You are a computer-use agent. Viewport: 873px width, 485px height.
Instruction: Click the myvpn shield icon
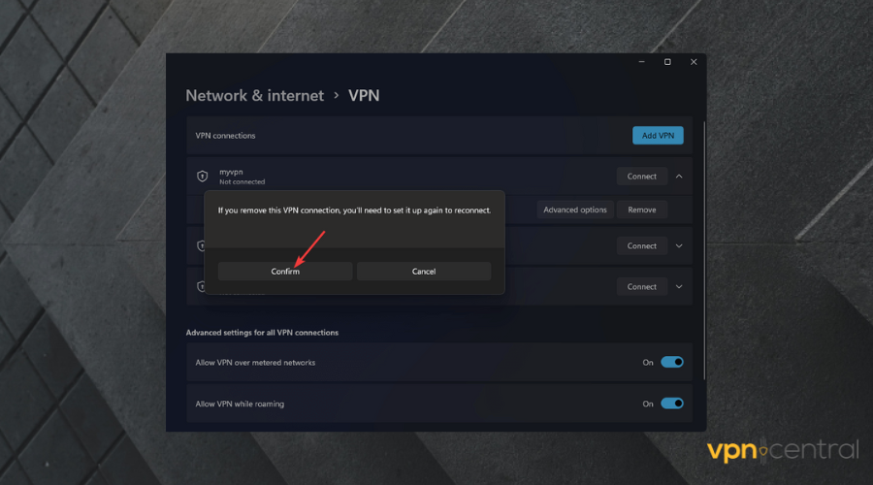202,177
